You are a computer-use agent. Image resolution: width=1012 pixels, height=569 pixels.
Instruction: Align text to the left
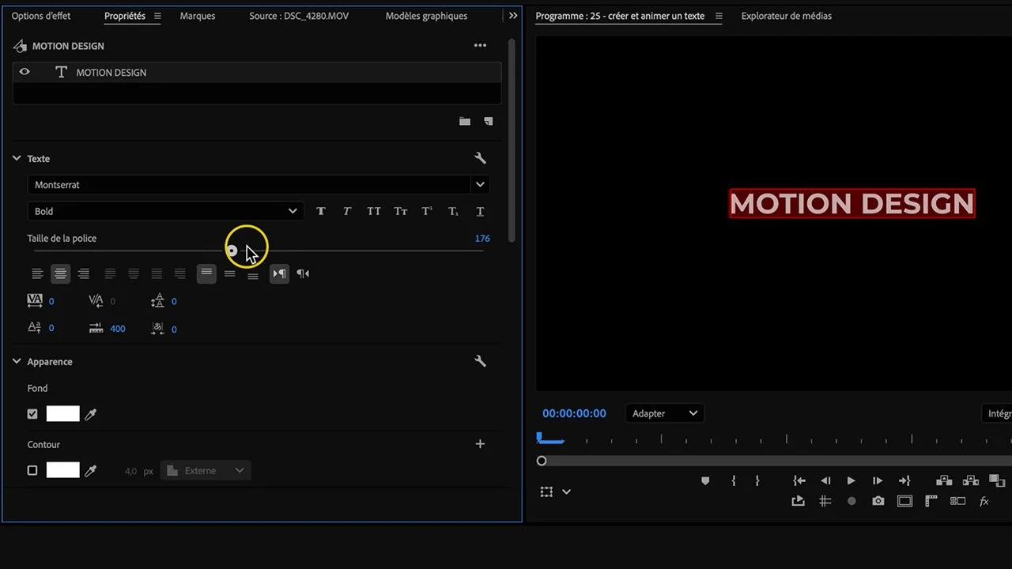(x=37, y=273)
